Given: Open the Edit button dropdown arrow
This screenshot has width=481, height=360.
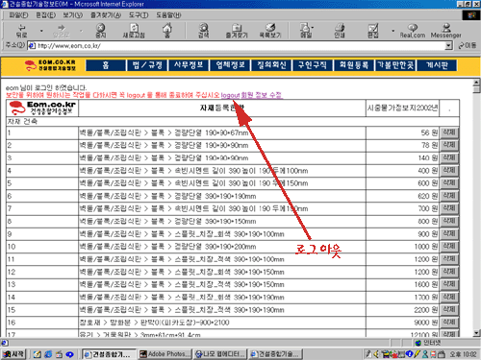Looking at the screenshot, I should 392,31.
